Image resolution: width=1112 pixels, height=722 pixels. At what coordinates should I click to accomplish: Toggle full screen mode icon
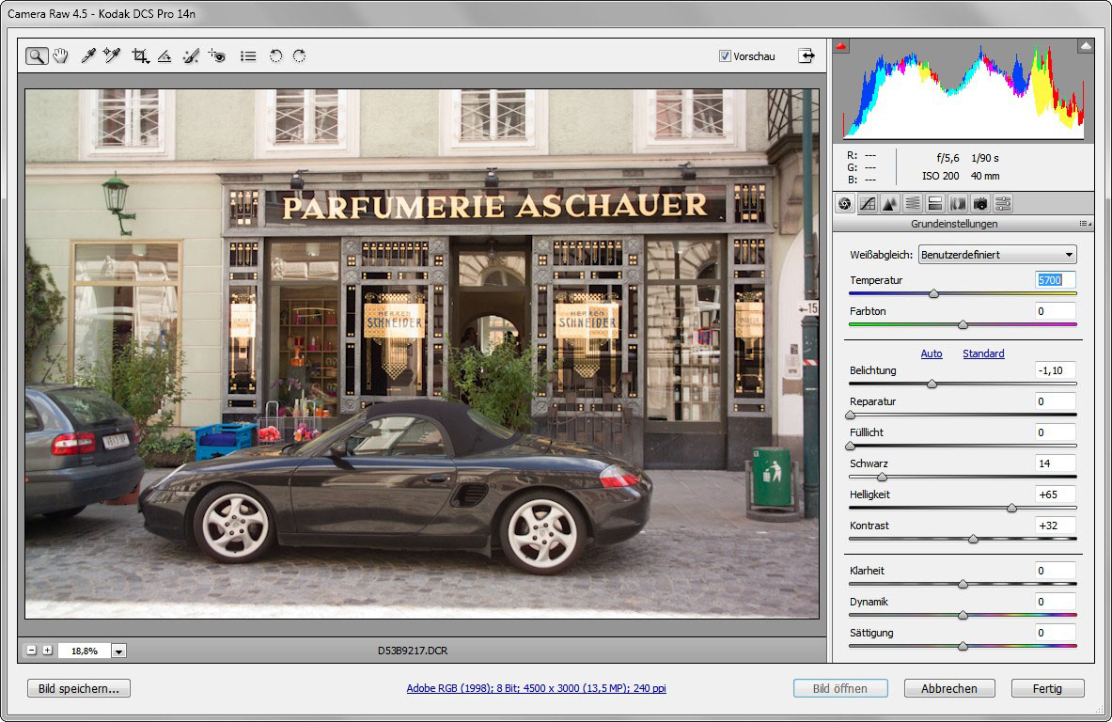[807, 56]
